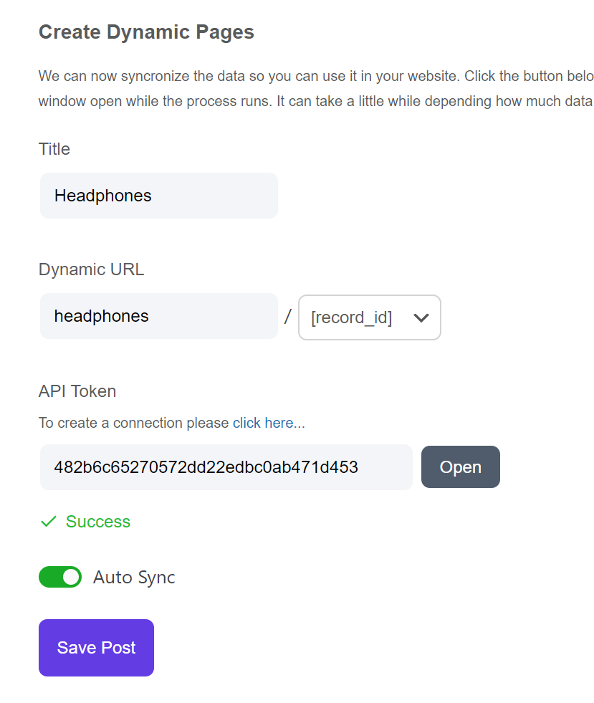Screen dimensions: 594x703
Task: Click the Title field label
Action: pos(54,149)
